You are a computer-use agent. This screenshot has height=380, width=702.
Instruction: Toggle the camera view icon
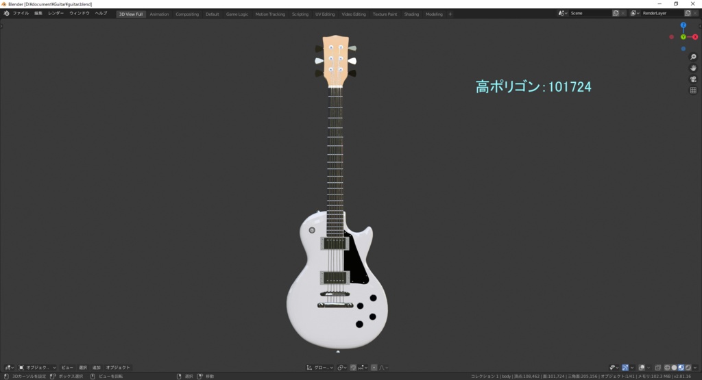(693, 79)
